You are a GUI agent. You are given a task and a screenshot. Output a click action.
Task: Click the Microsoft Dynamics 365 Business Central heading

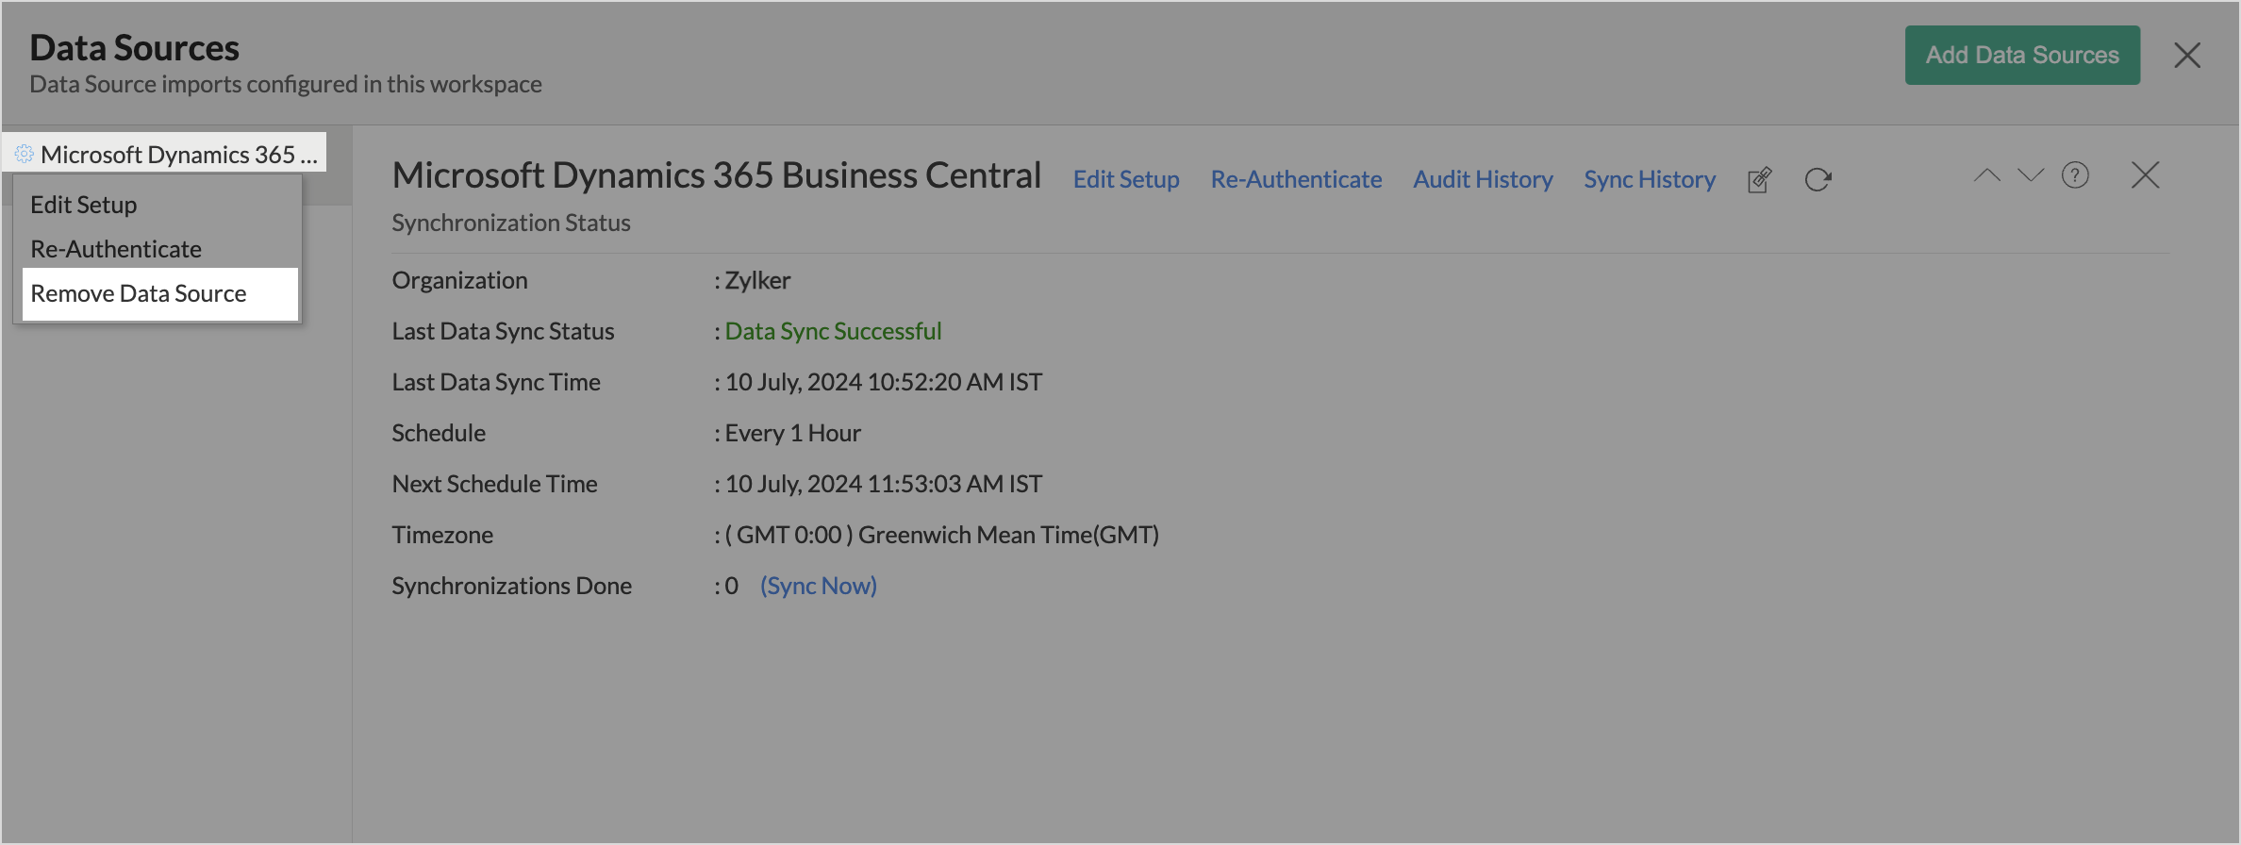pos(716,175)
